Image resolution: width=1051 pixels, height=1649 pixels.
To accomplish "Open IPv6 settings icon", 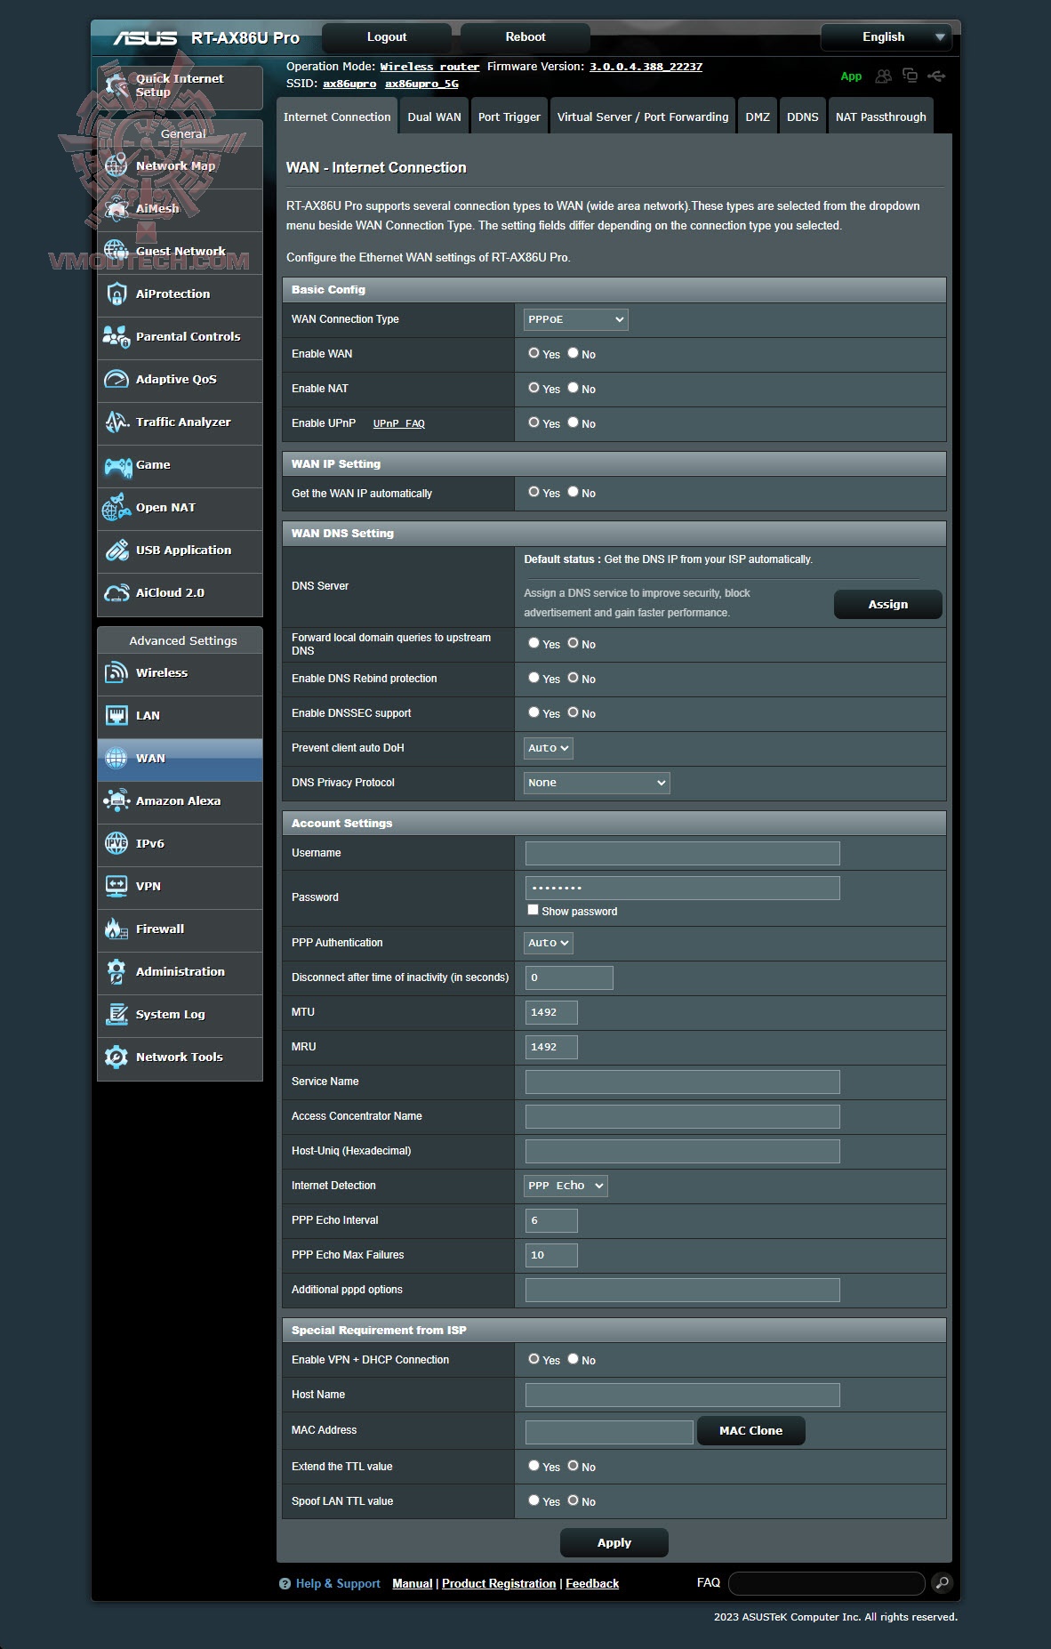I will pos(116,843).
